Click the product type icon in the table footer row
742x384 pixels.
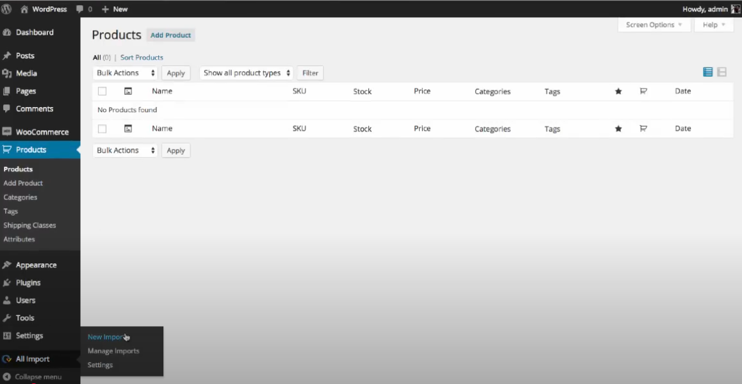coord(643,129)
